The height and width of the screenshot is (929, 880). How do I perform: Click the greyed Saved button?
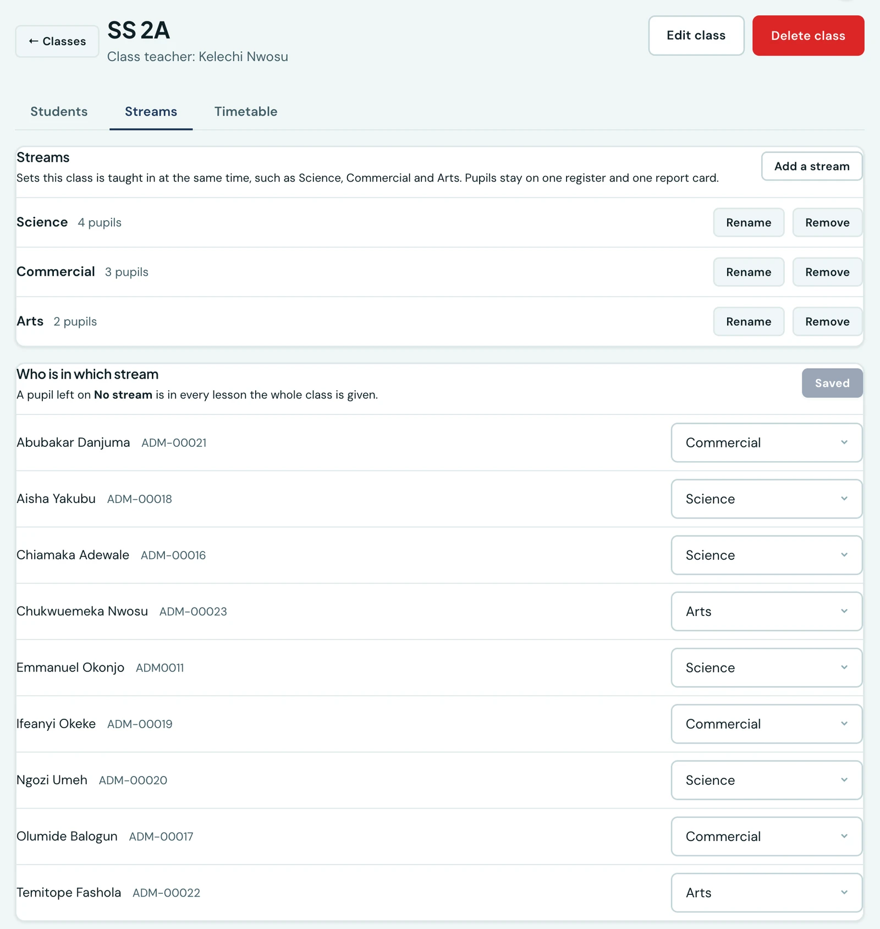[832, 383]
